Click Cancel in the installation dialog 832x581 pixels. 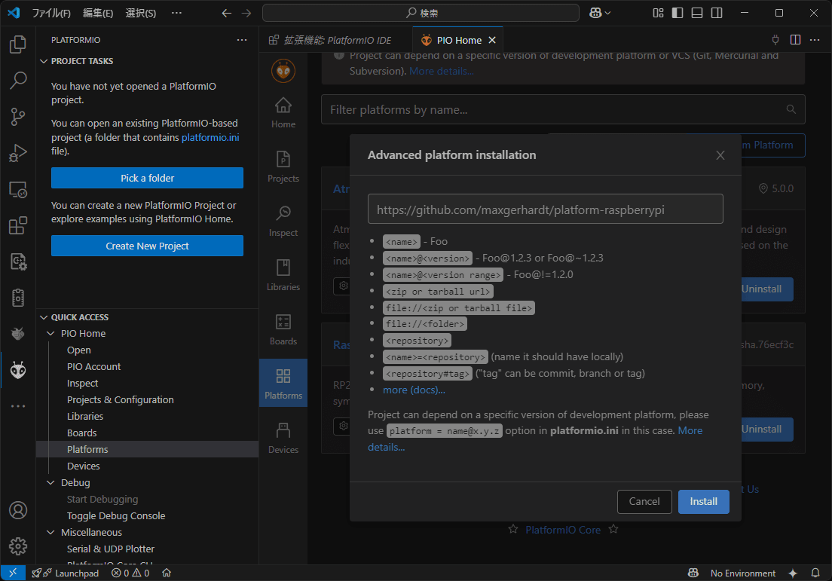644,501
